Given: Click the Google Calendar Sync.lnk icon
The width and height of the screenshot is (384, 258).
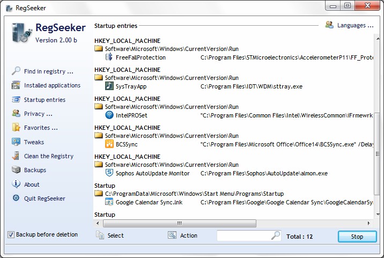Looking at the screenshot, I should tap(109, 202).
